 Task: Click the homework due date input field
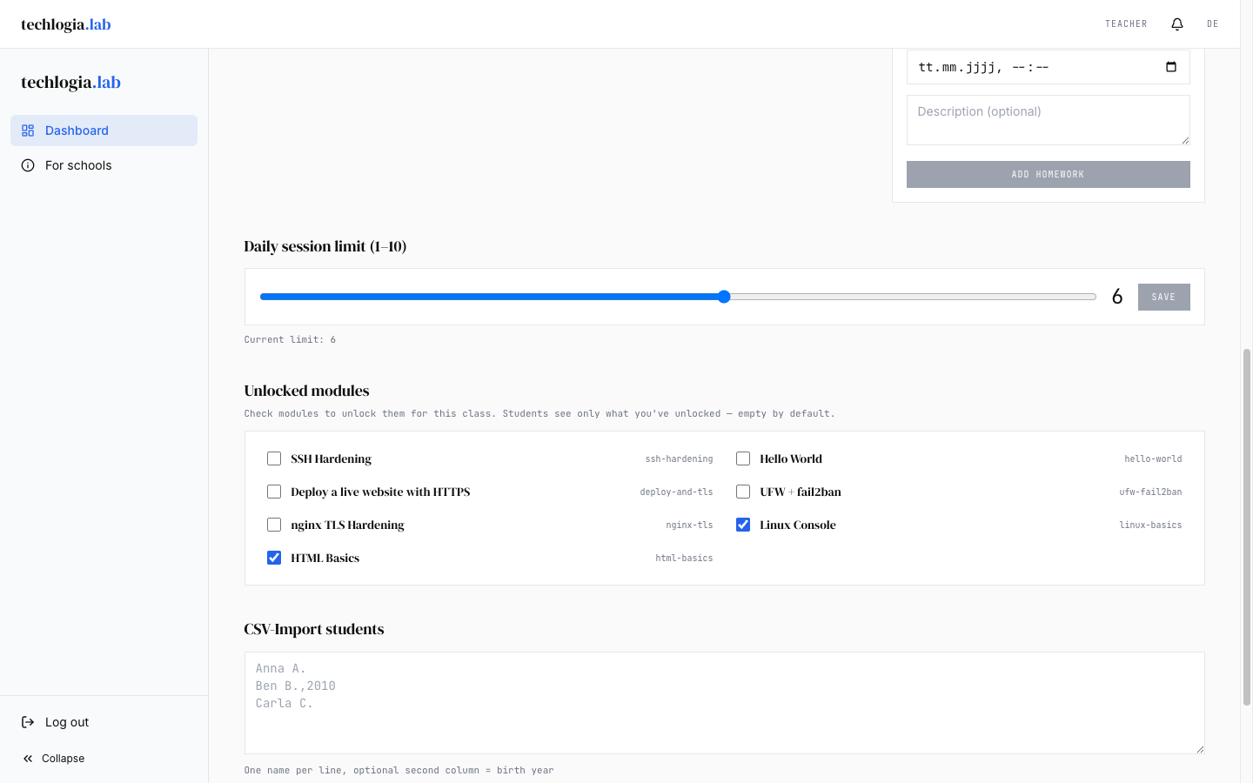[x=1048, y=67]
